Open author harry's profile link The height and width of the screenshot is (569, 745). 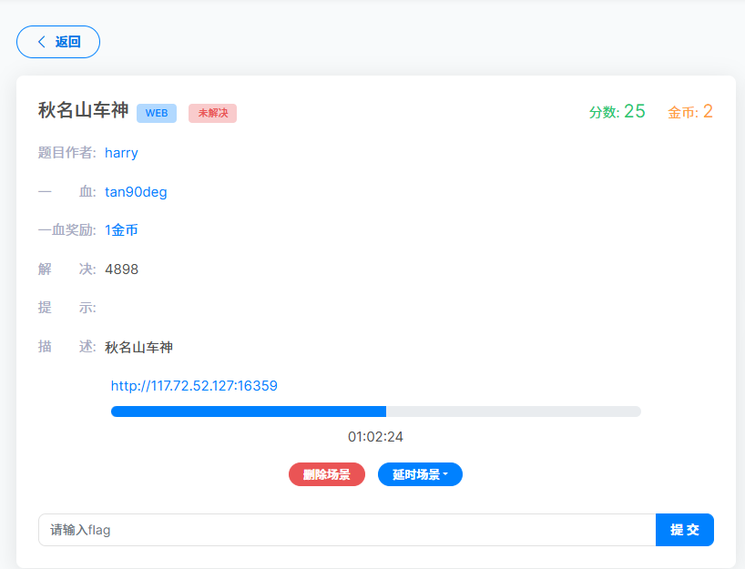coord(121,153)
